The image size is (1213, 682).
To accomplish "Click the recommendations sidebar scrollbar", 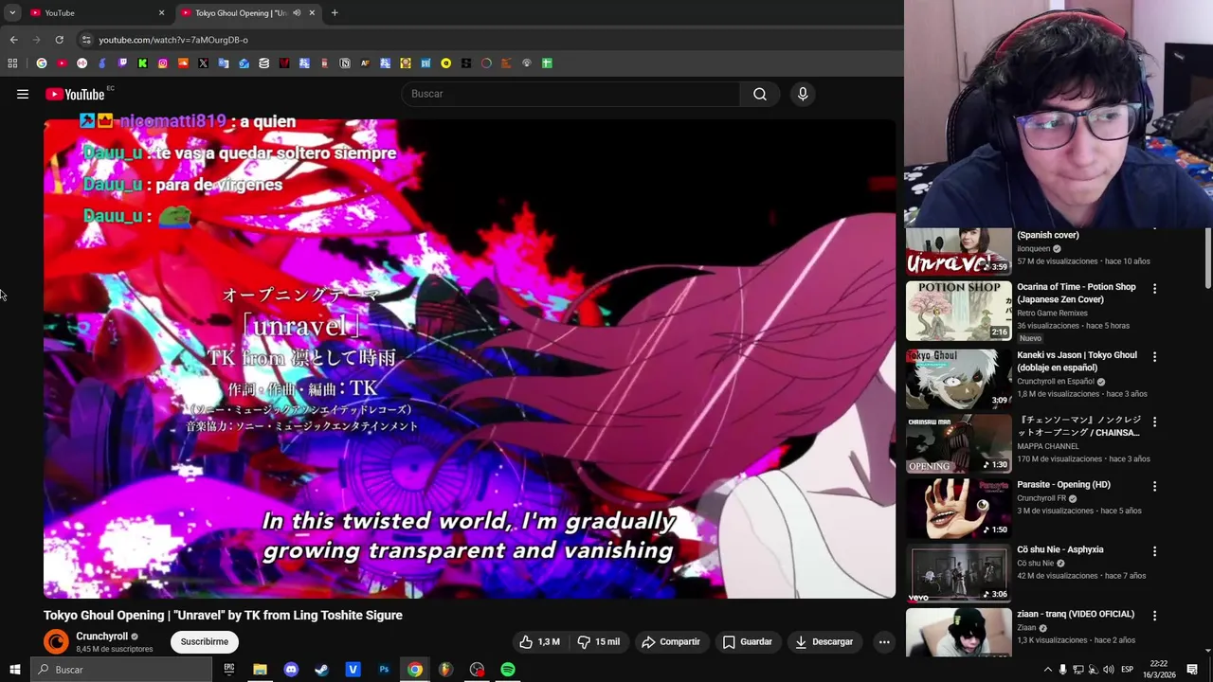I will coord(1208,258).
